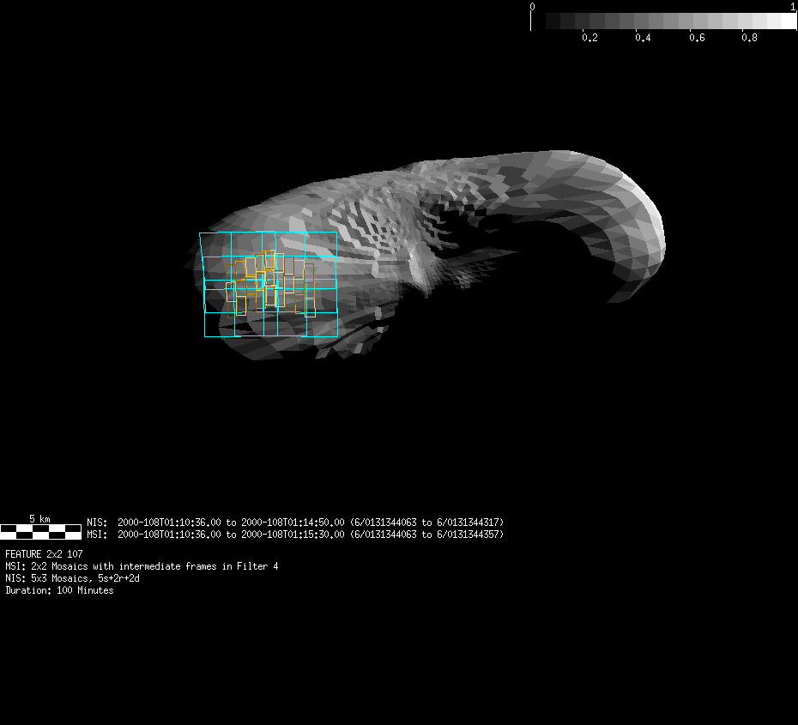Click the 5 km scale label
This screenshot has width=798, height=725.
pyautogui.click(x=39, y=519)
